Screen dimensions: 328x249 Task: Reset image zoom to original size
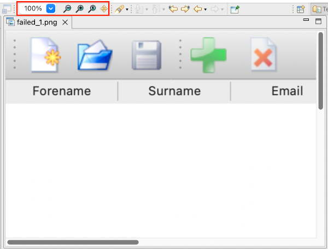(x=92, y=9)
